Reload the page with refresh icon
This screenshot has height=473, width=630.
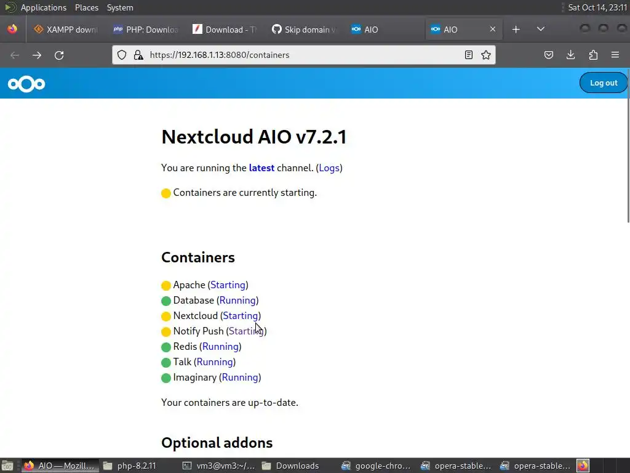coord(59,55)
